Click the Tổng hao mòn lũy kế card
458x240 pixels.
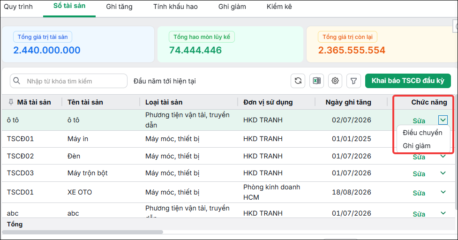(x=230, y=45)
